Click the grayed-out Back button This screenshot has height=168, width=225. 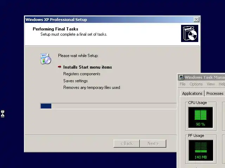pyautogui.click(x=127, y=143)
